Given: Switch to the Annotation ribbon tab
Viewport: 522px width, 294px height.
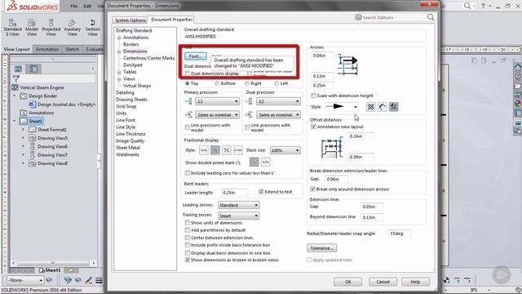Looking at the screenshot, I should [47, 49].
